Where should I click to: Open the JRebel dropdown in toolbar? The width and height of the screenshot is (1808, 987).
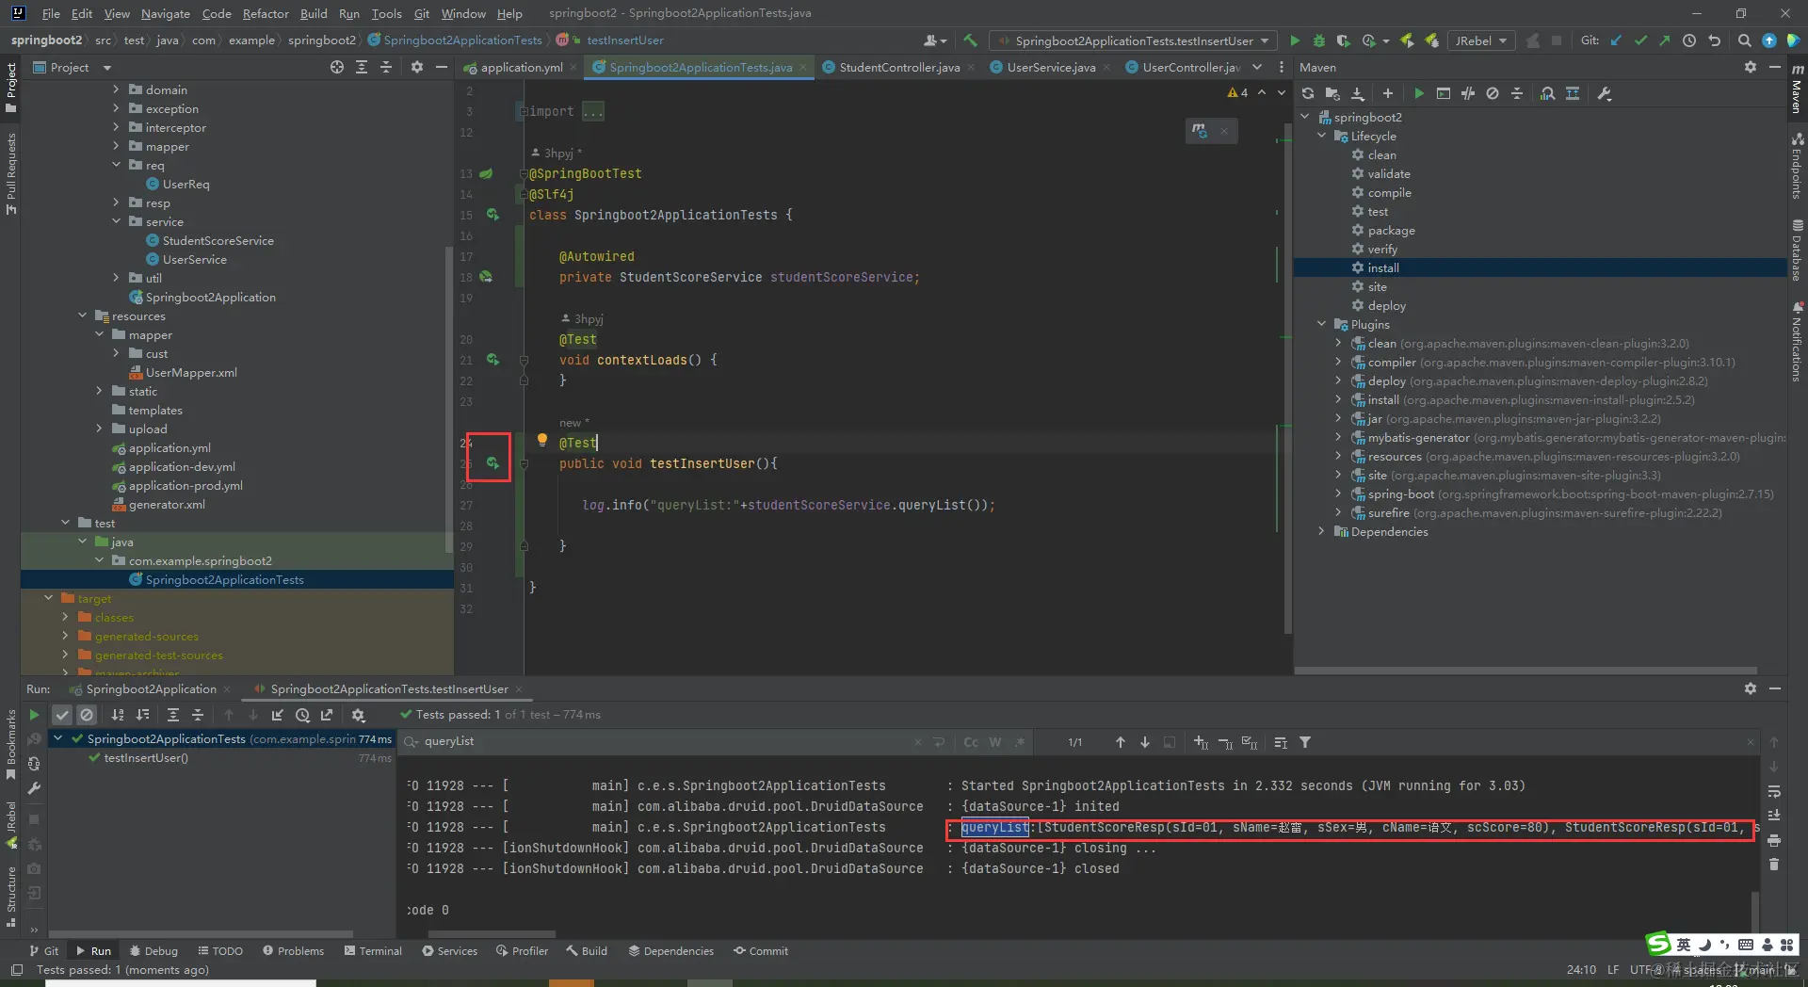[x=1481, y=40]
